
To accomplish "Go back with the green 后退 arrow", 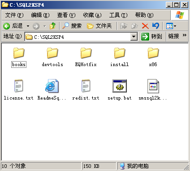I will coord(13,26).
